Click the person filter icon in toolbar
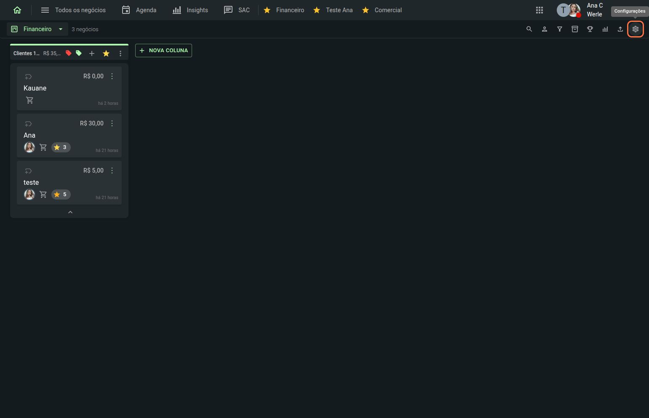Screen dimensions: 649x418 [545, 29]
